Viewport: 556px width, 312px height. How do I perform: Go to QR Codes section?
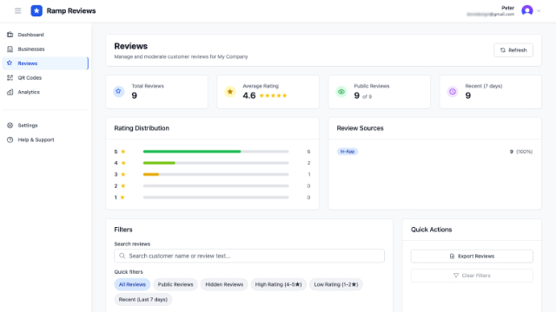click(x=45, y=78)
